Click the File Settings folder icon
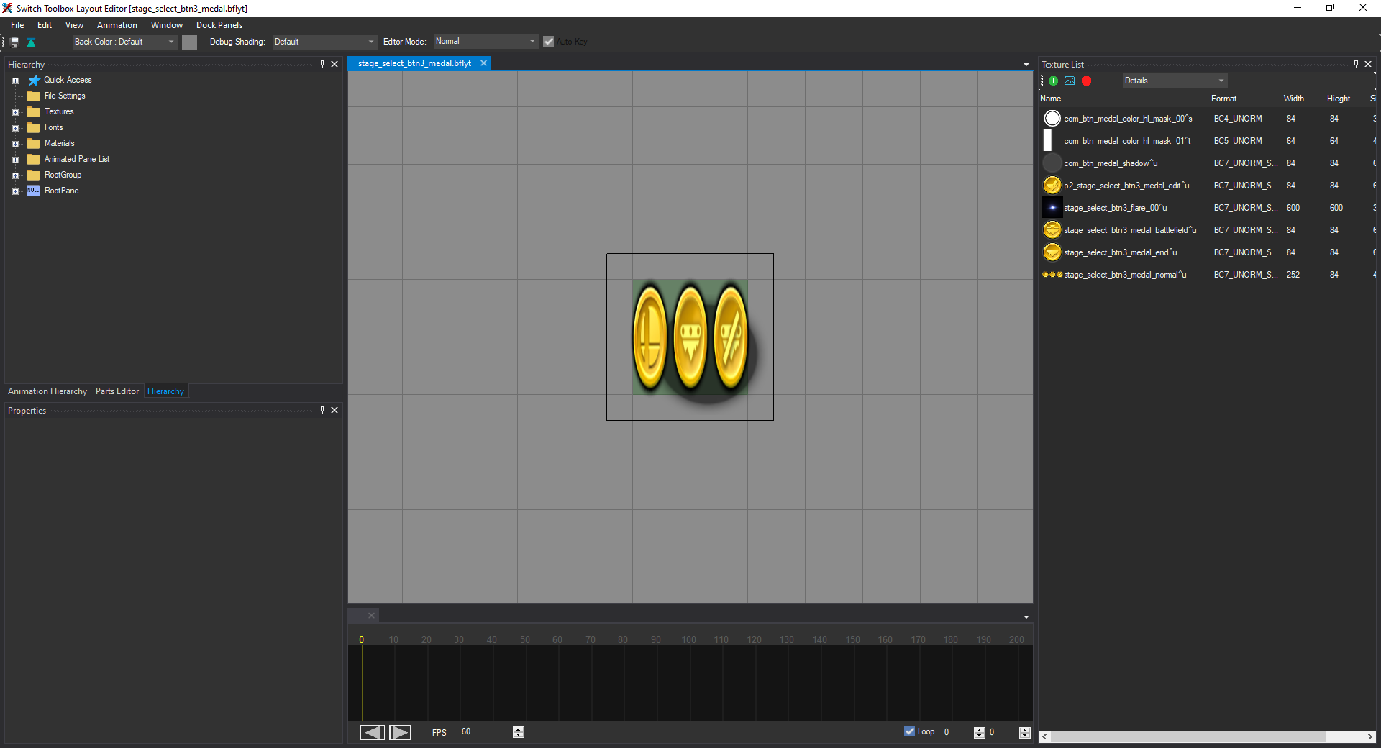Viewport: 1381px width, 748px height. coord(33,96)
